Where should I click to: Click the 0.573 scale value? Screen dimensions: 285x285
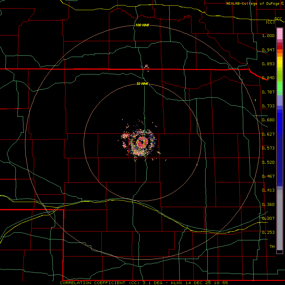[268, 148]
